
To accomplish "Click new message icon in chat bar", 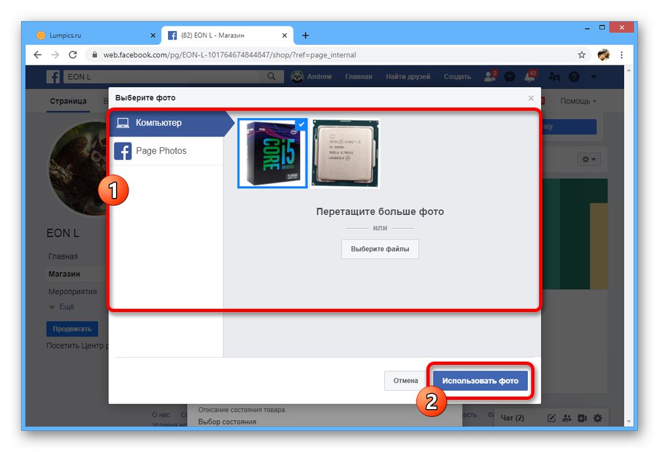I will click(552, 418).
